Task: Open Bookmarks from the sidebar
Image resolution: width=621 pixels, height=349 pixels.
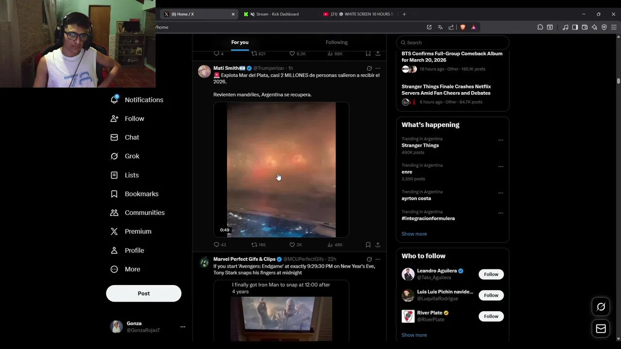Action: tap(134, 194)
